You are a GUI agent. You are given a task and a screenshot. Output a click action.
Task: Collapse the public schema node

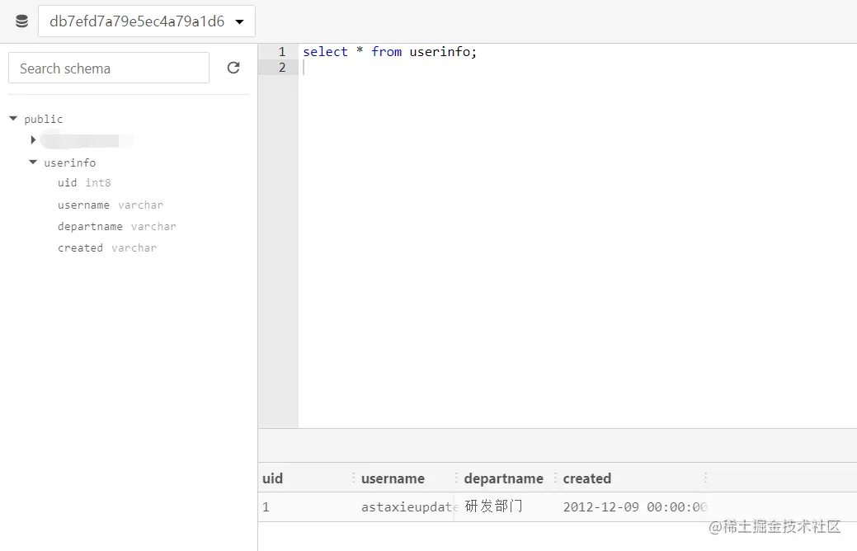pos(14,119)
